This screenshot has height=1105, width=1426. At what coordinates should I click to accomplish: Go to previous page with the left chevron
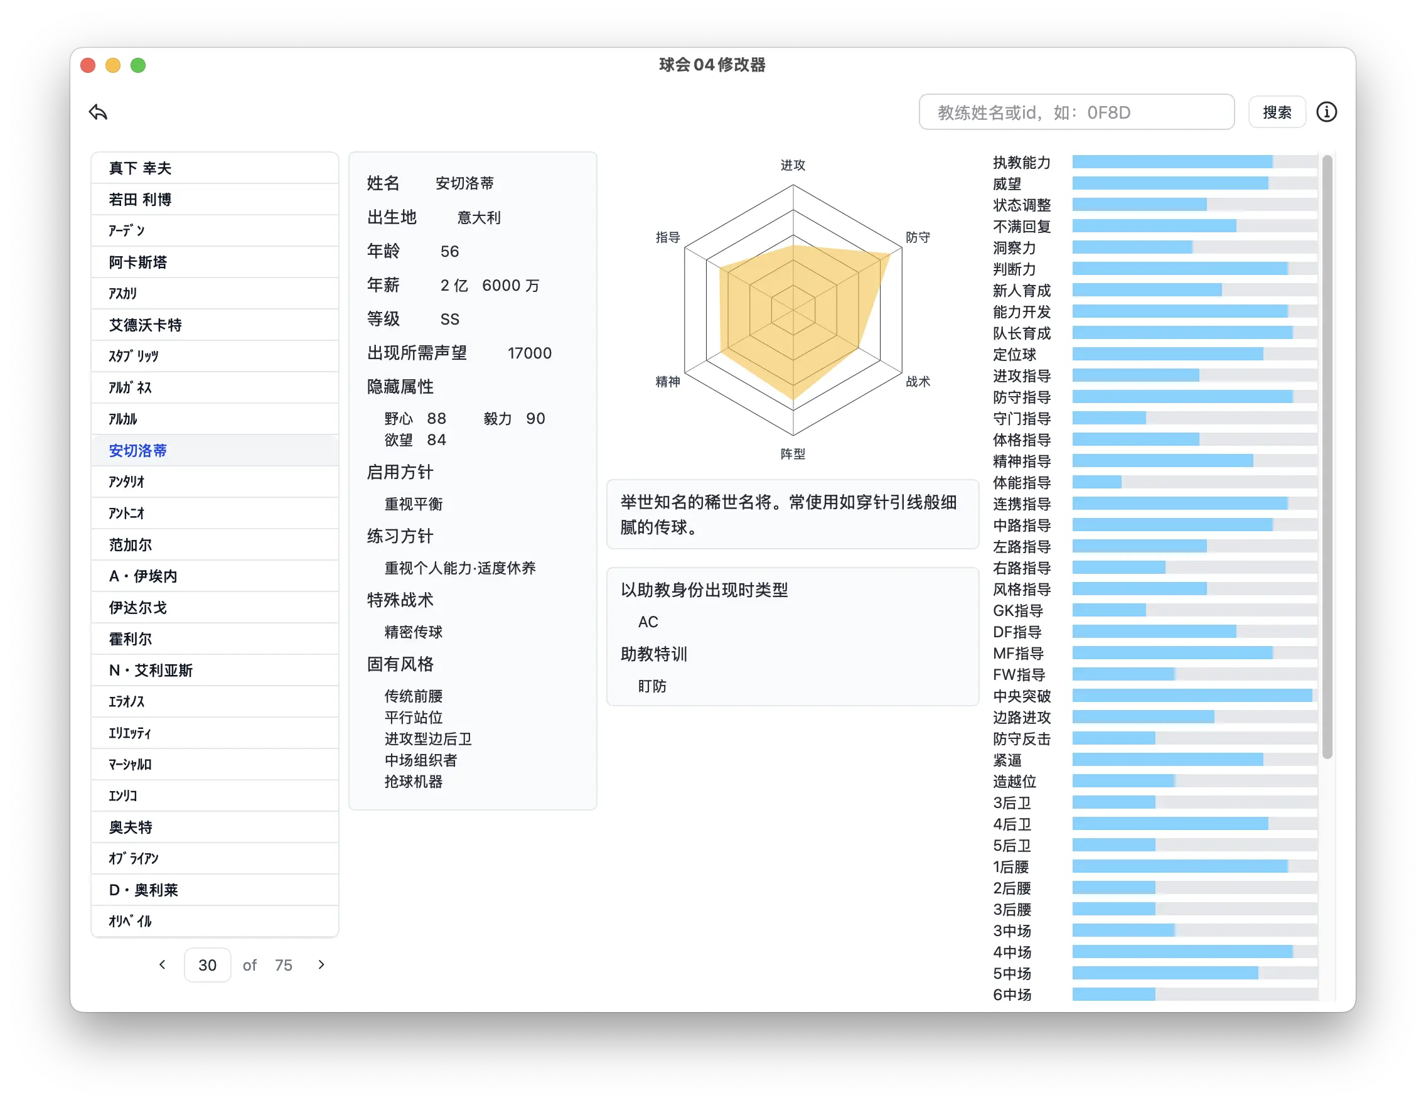162,964
